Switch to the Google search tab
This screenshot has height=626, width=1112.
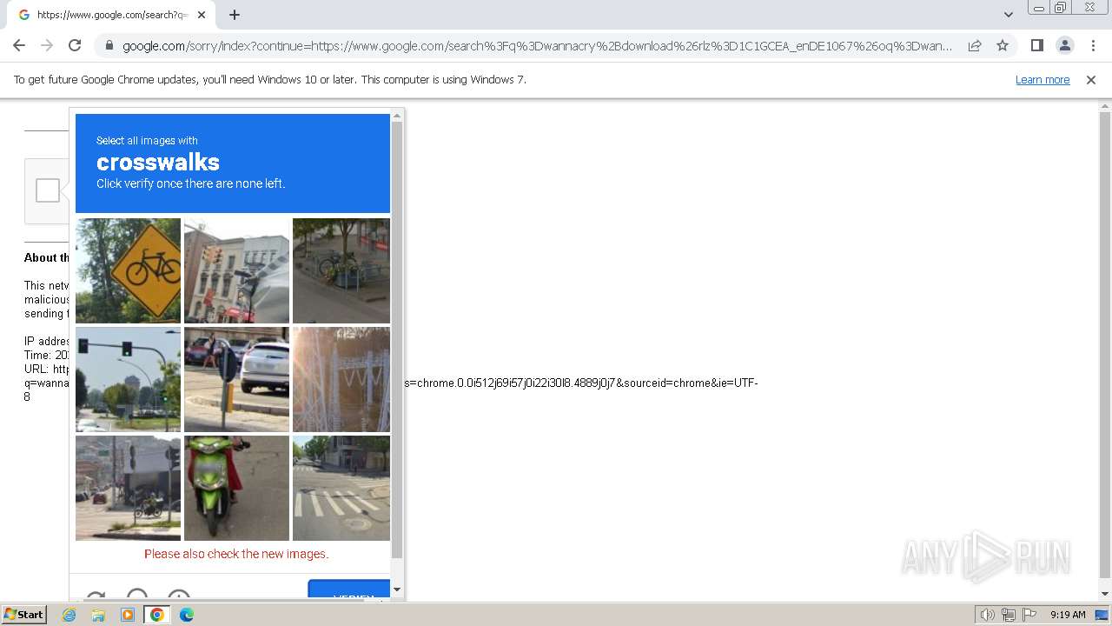point(111,15)
